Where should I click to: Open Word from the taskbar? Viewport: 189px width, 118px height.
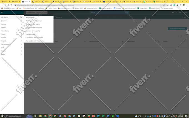click(x=108, y=116)
